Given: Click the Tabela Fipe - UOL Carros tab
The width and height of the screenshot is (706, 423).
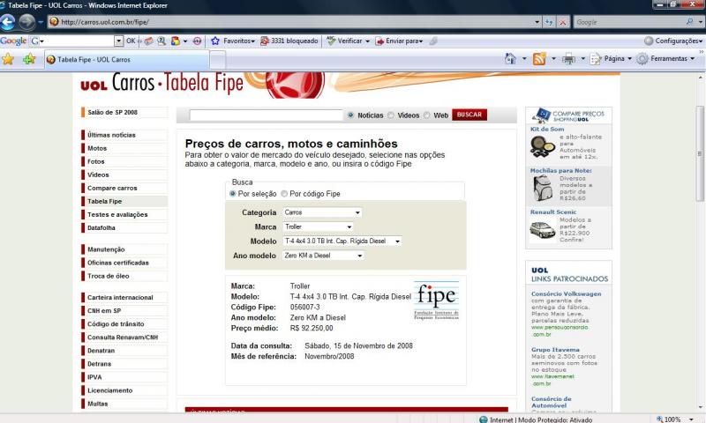Looking at the screenshot, I should pos(127,59).
